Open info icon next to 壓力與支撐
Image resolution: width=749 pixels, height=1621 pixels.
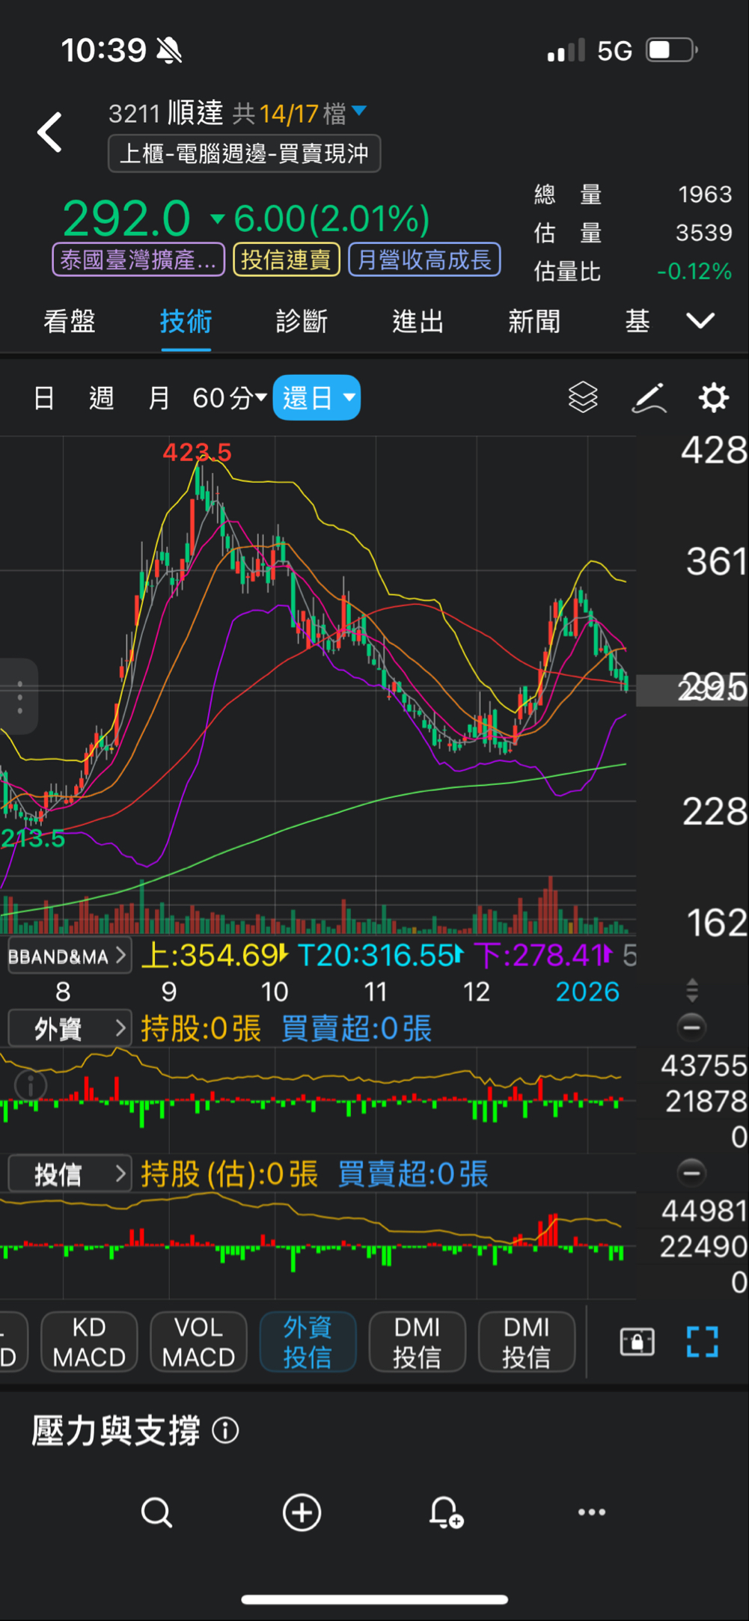pyautogui.click(x=225, y=1431)
